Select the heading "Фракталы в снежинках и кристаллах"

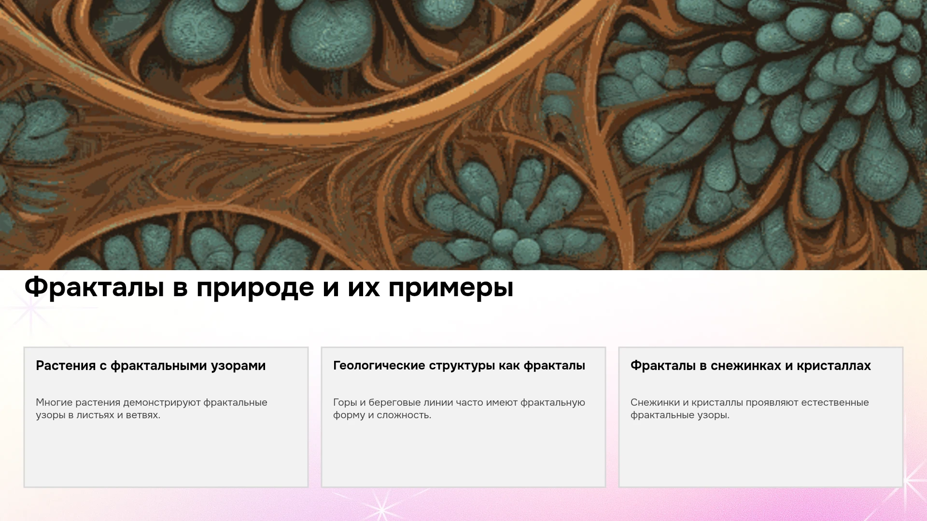pyautogui.click(x=751, y=366)
